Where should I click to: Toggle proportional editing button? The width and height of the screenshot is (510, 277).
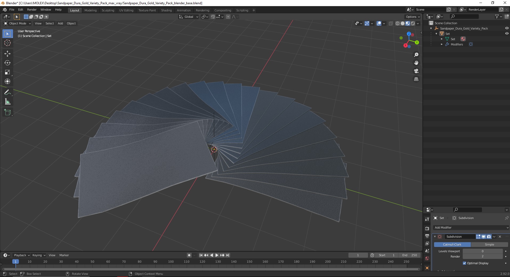click(x=228, y=17)
